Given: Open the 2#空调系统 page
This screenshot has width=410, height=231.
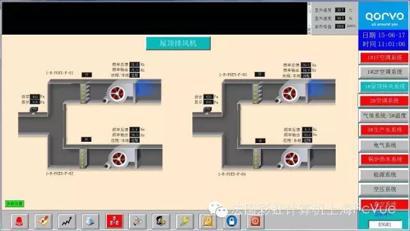Looking at the screenshot, I should tap(384, 101).
